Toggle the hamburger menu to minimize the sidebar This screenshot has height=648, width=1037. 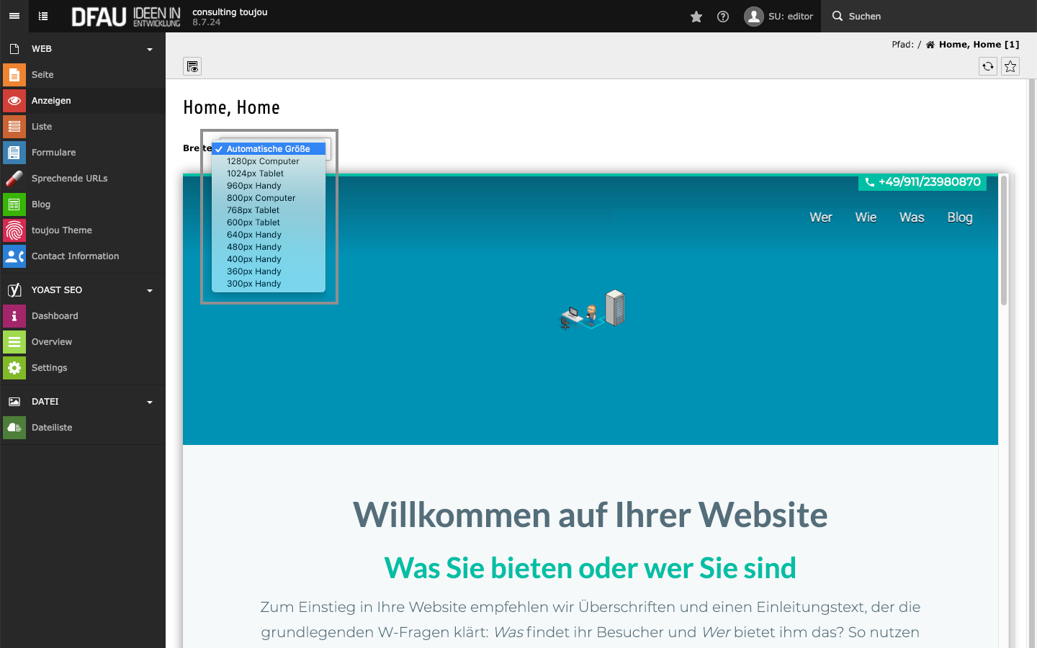click(14, 16)
